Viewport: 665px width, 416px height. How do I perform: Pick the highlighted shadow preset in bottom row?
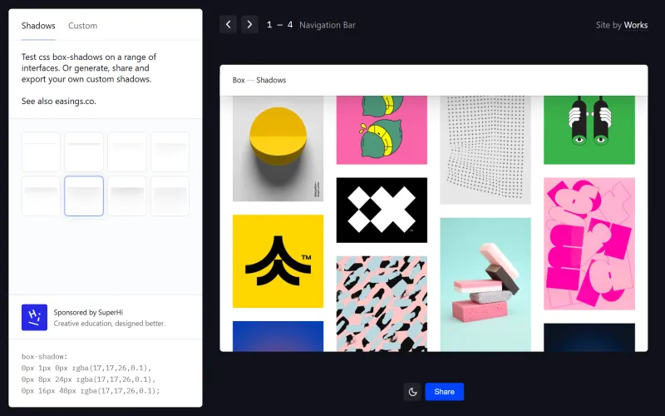[84, 196]
